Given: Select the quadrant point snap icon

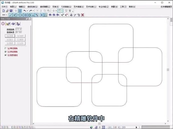Looking at the screenshot, I should pos(29,15).
